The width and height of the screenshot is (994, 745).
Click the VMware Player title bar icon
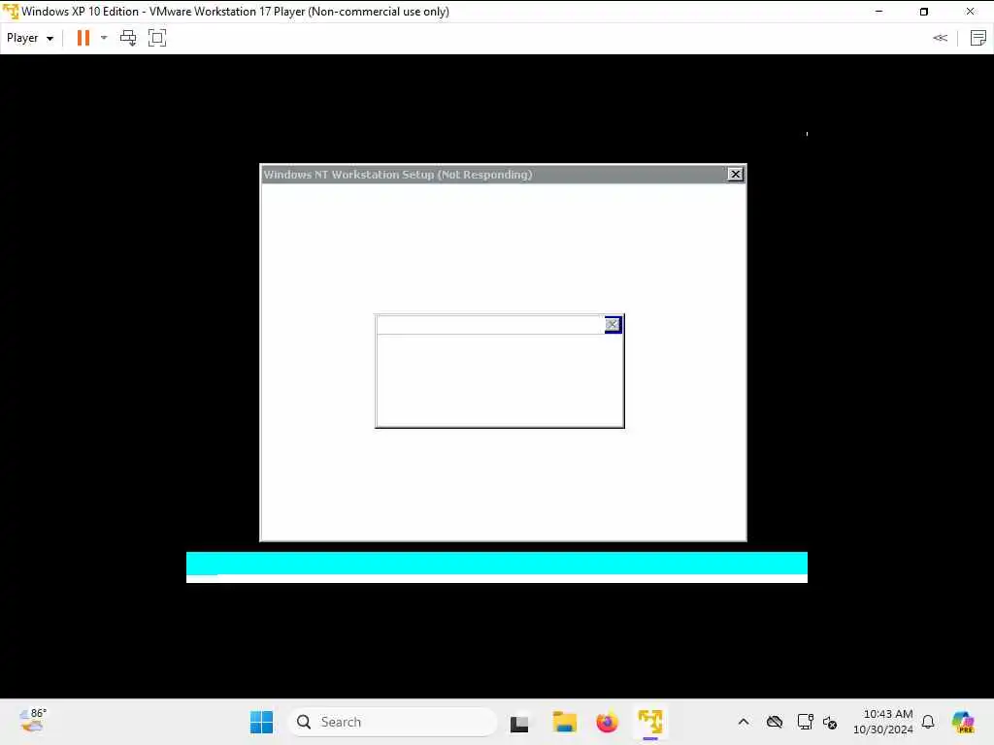(11, 11)
